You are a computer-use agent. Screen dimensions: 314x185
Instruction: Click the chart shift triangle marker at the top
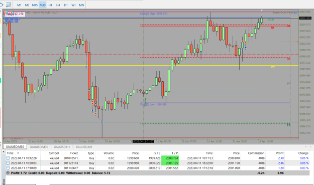(261, 10)
